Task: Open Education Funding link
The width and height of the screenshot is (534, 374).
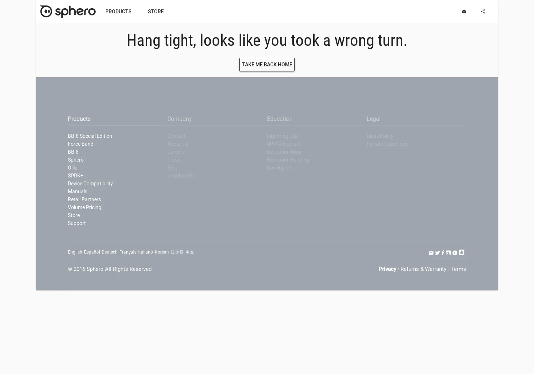Action: (288, 160)
